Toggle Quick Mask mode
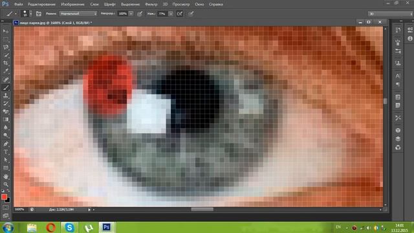The height and width of the screenshot is (233, 414). click(x=6, y=208)
